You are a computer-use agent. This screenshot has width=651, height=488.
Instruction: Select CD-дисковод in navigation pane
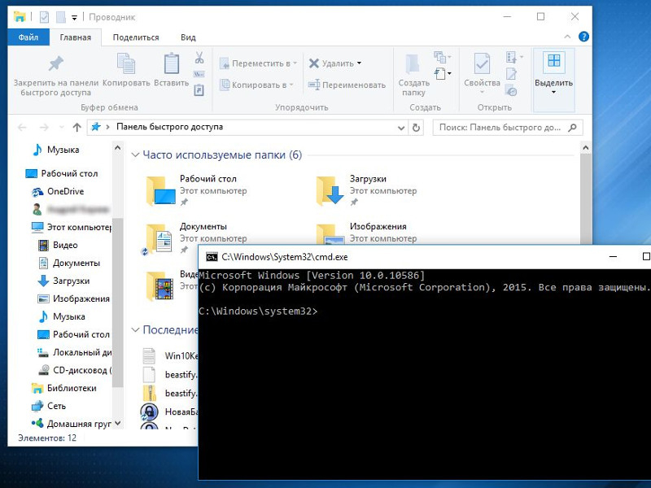click(74, 370)
